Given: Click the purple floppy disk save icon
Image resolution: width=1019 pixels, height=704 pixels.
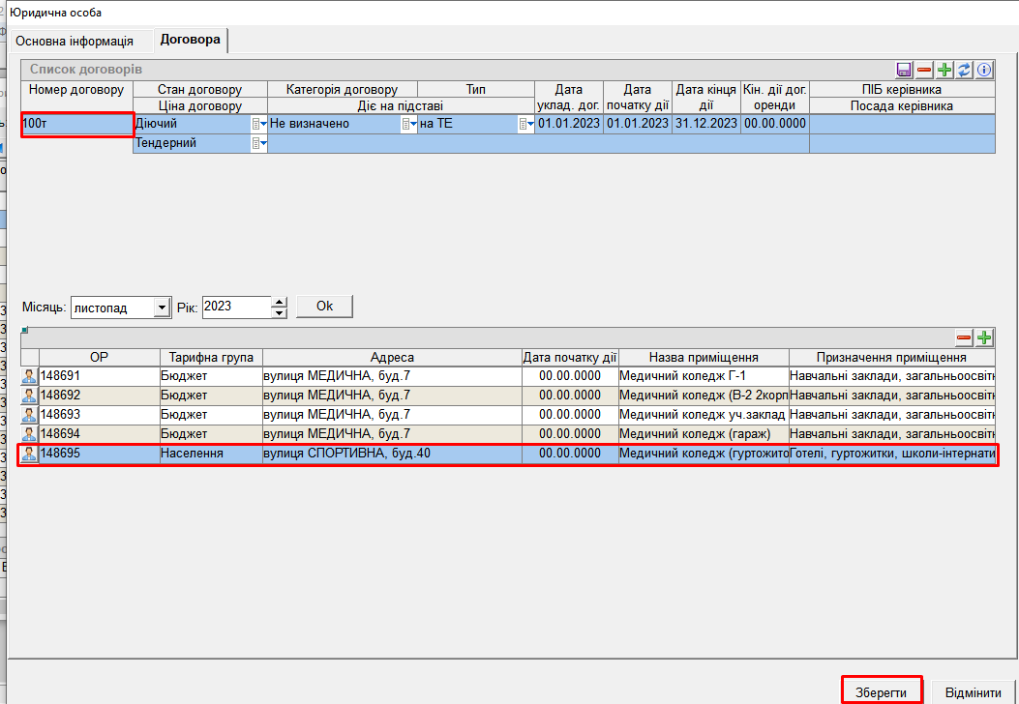Looking at the screenshot, I should 905,70.
